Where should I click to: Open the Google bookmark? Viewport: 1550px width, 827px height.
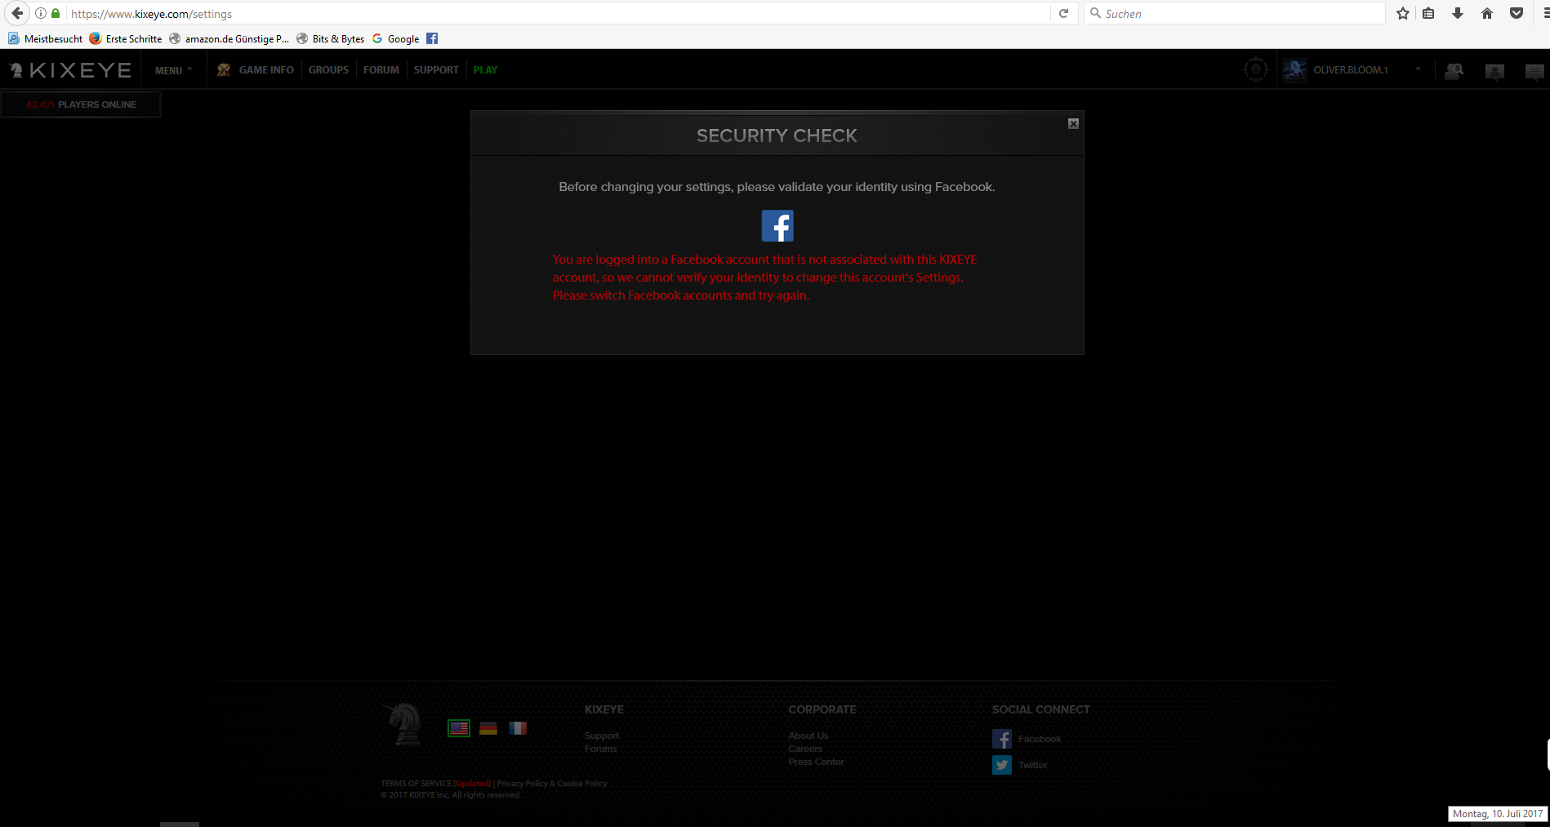[395, 38]
